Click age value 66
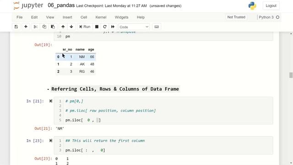The image size is (293, 165). pos(92,57)
